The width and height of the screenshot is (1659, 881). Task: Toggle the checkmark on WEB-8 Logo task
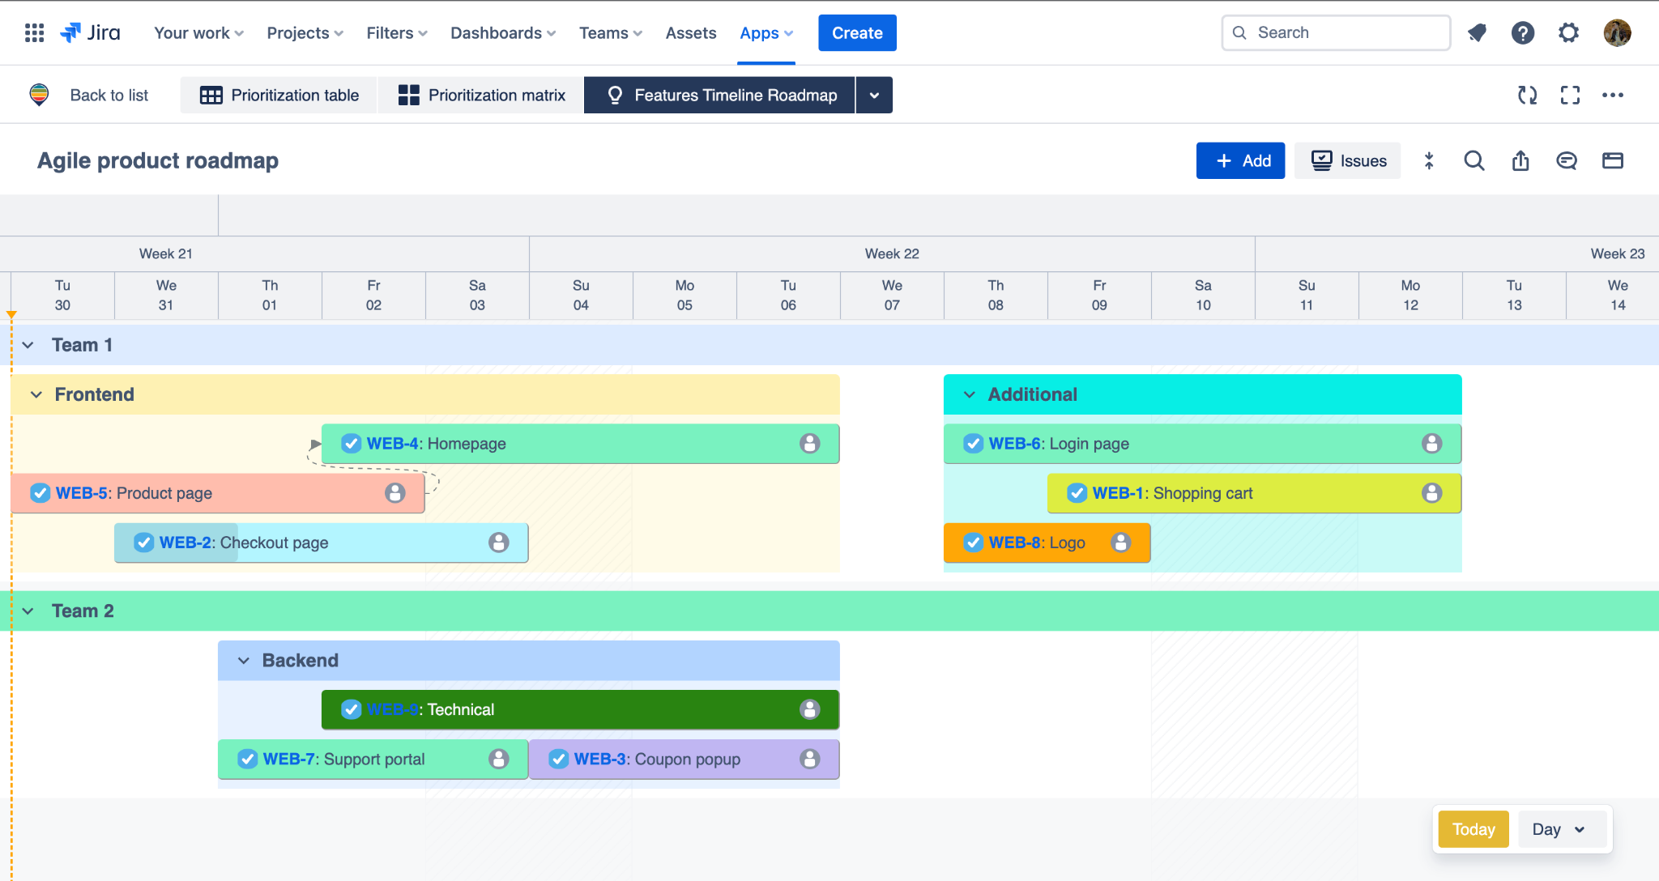(x=973, y=543)
